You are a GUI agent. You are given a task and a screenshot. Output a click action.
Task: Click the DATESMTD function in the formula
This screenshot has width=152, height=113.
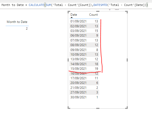point(100,5)
